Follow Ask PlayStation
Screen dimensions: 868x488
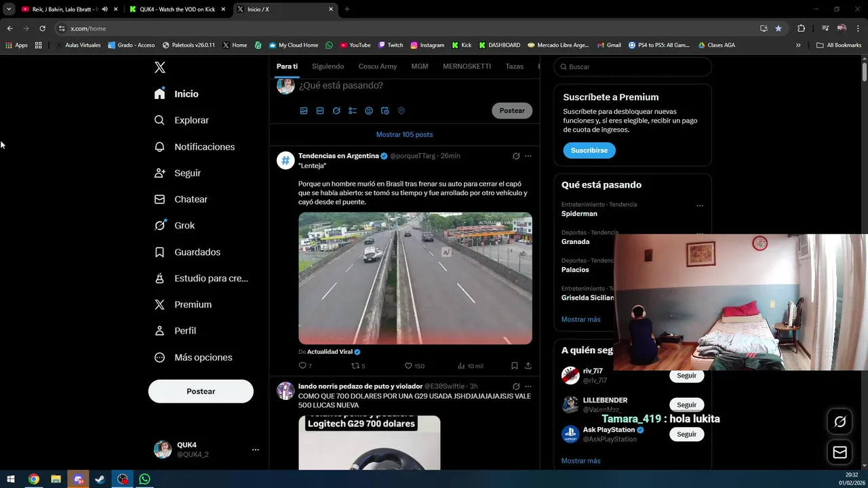(686, 434)
